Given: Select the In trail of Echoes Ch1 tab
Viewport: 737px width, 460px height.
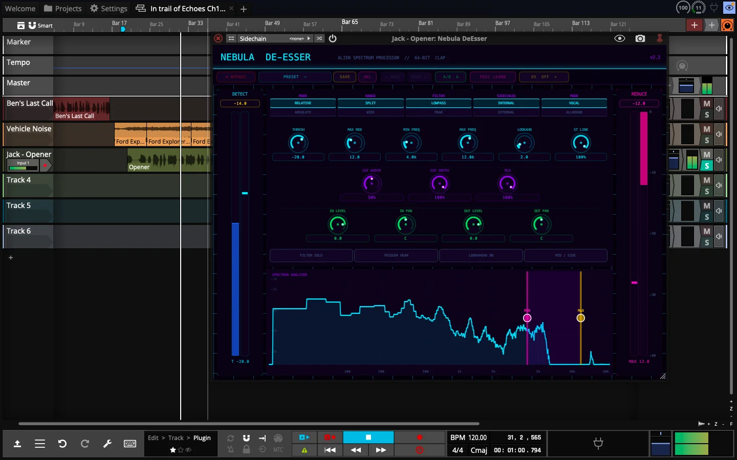Looking at the screenshot, I should [184, 8].
